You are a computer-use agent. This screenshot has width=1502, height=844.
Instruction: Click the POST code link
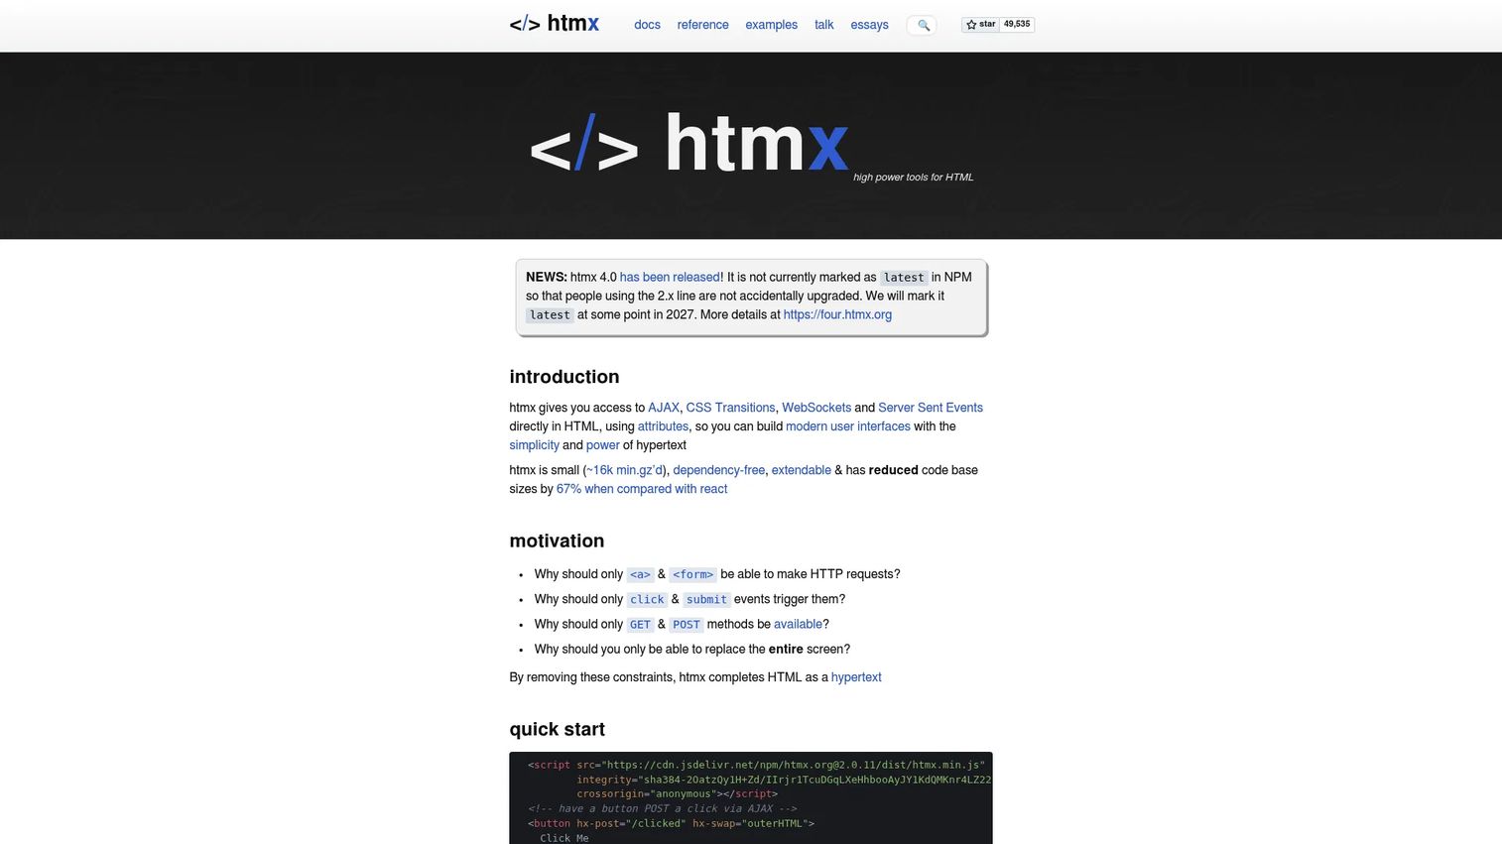[686, 625]
